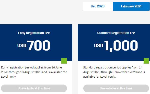Screen dimensions: 150x94
Task: Click the '13 August 2020' date text
Action: coord(31,72)
